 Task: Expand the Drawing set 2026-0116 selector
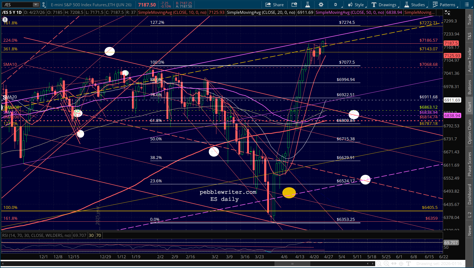click(x=439, y=264)
